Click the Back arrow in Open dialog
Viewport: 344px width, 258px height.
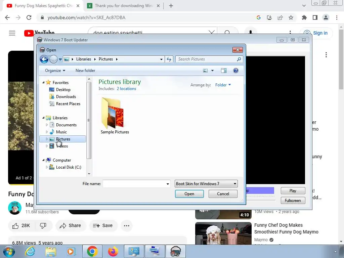pyautogui.click(x=44, y=59)
